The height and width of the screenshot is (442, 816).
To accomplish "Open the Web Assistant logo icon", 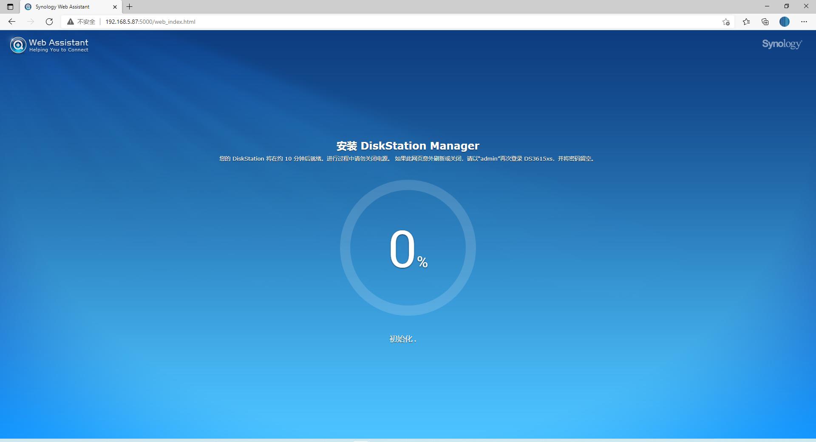I will 18,45.
